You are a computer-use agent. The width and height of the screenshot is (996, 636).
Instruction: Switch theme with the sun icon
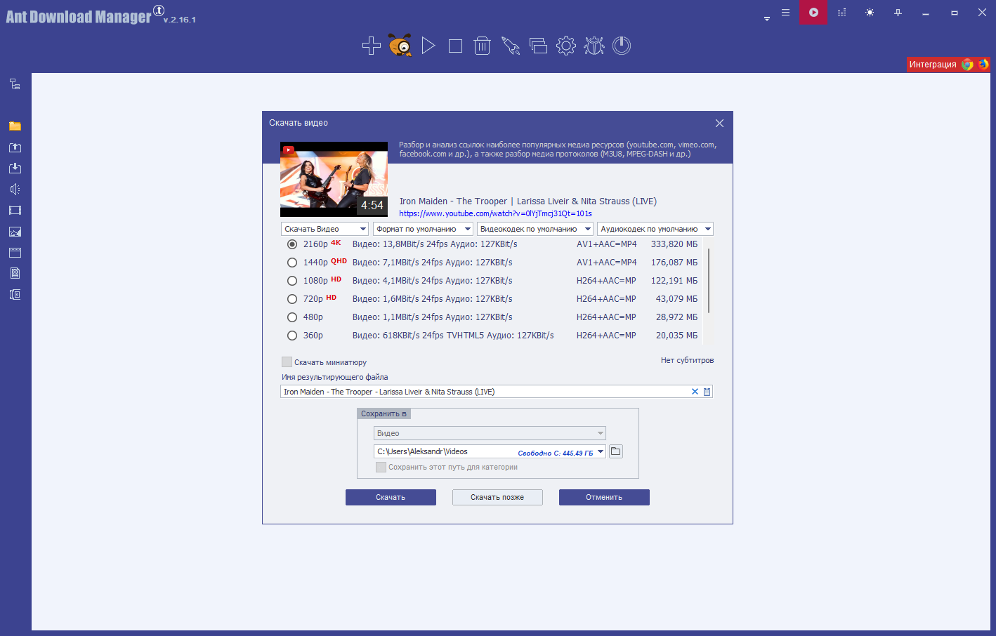[870, 13]
